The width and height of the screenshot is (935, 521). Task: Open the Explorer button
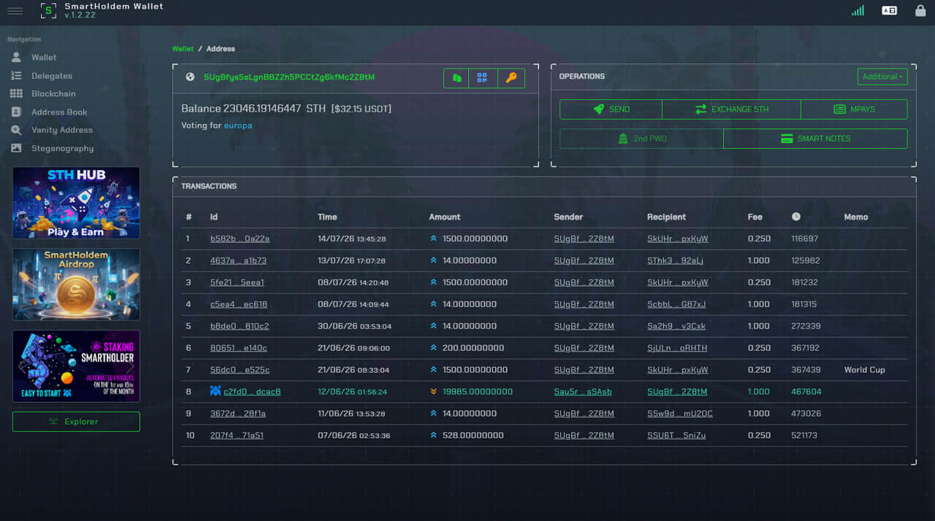pos(76,422)
